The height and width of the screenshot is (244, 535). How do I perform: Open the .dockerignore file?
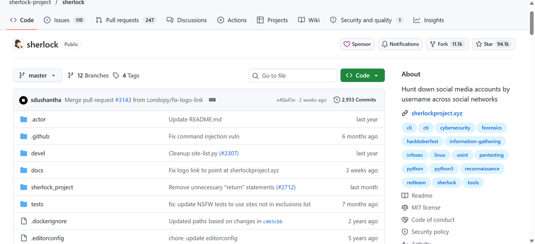[x=49, y=221]
